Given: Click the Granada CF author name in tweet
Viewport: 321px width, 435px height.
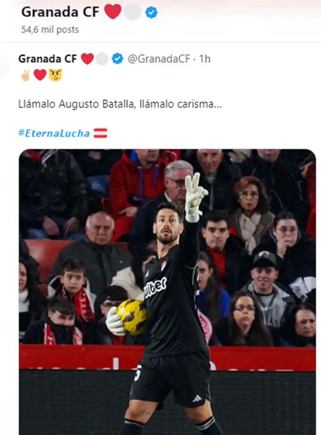Looking at the screenshot, I should (x=48, y=59).
